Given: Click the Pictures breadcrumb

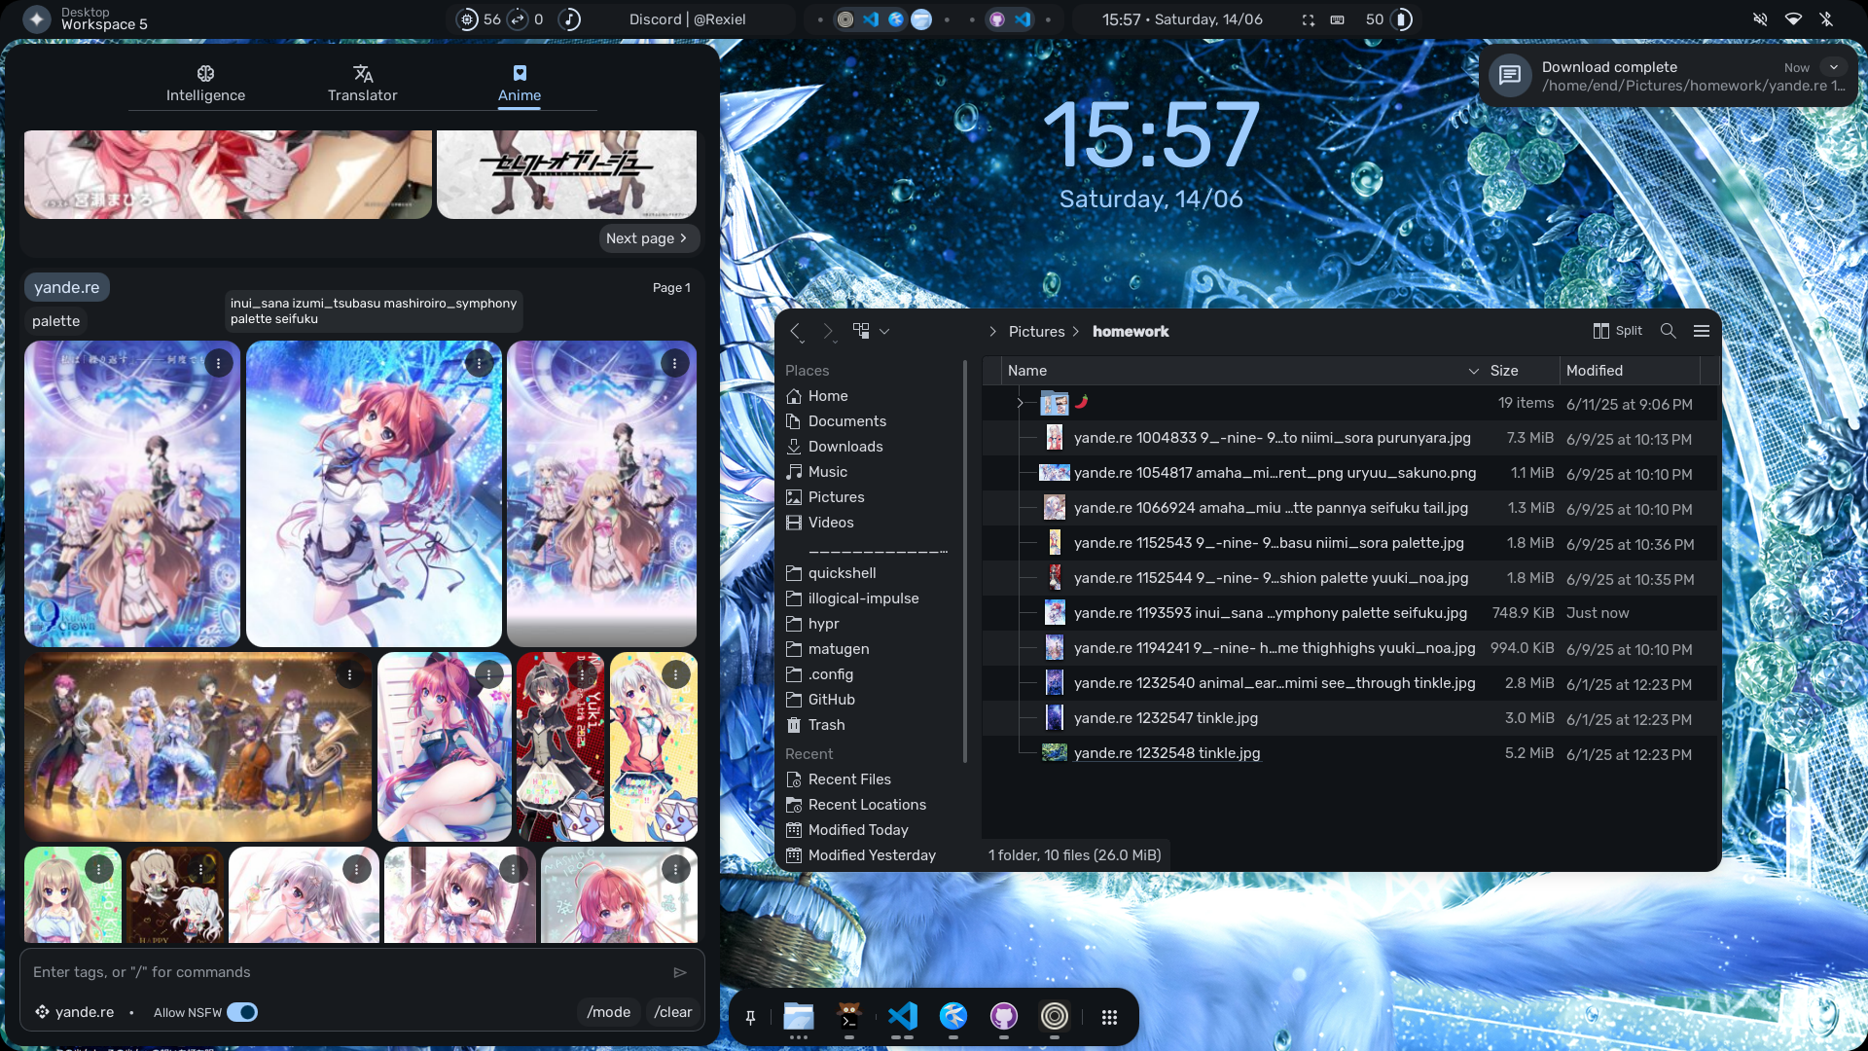Looking at the screenshot, I should (x=1036, y=332).
